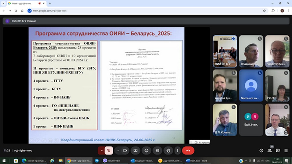The image size is (292, 164).
Task: Leave the call with red hang-up button
Action: 188,150
